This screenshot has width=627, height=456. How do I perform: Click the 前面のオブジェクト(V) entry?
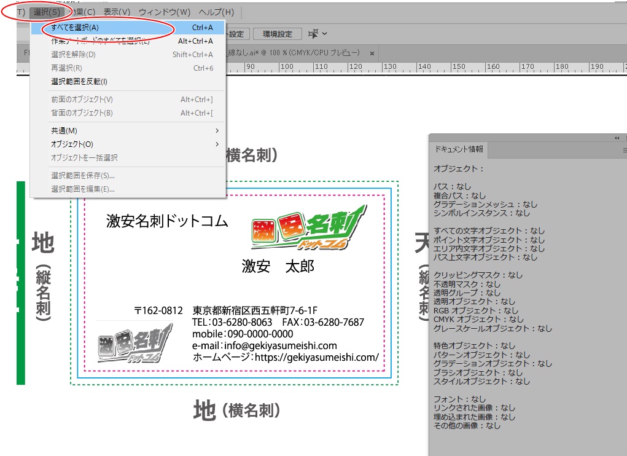point(128,100)
